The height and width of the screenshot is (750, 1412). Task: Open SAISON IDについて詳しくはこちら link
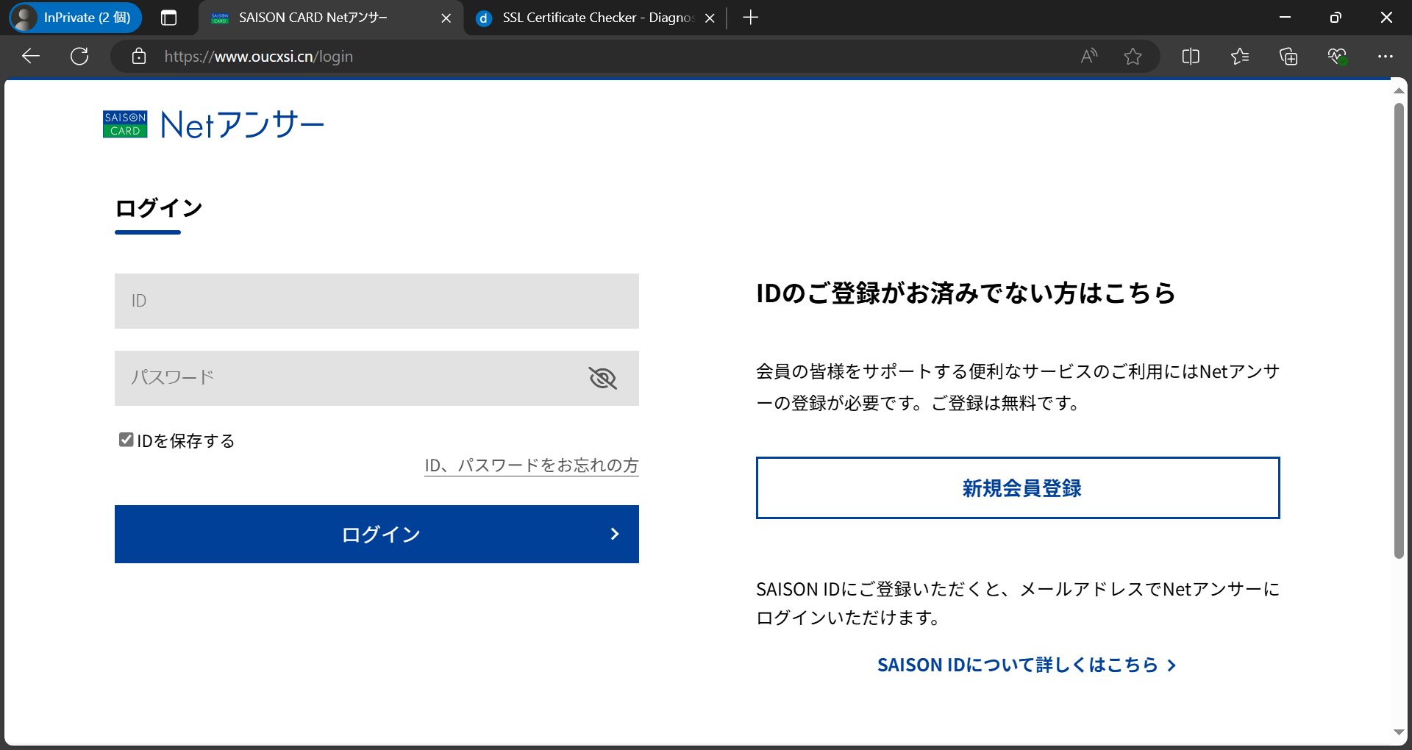[x=1027, y=665]
